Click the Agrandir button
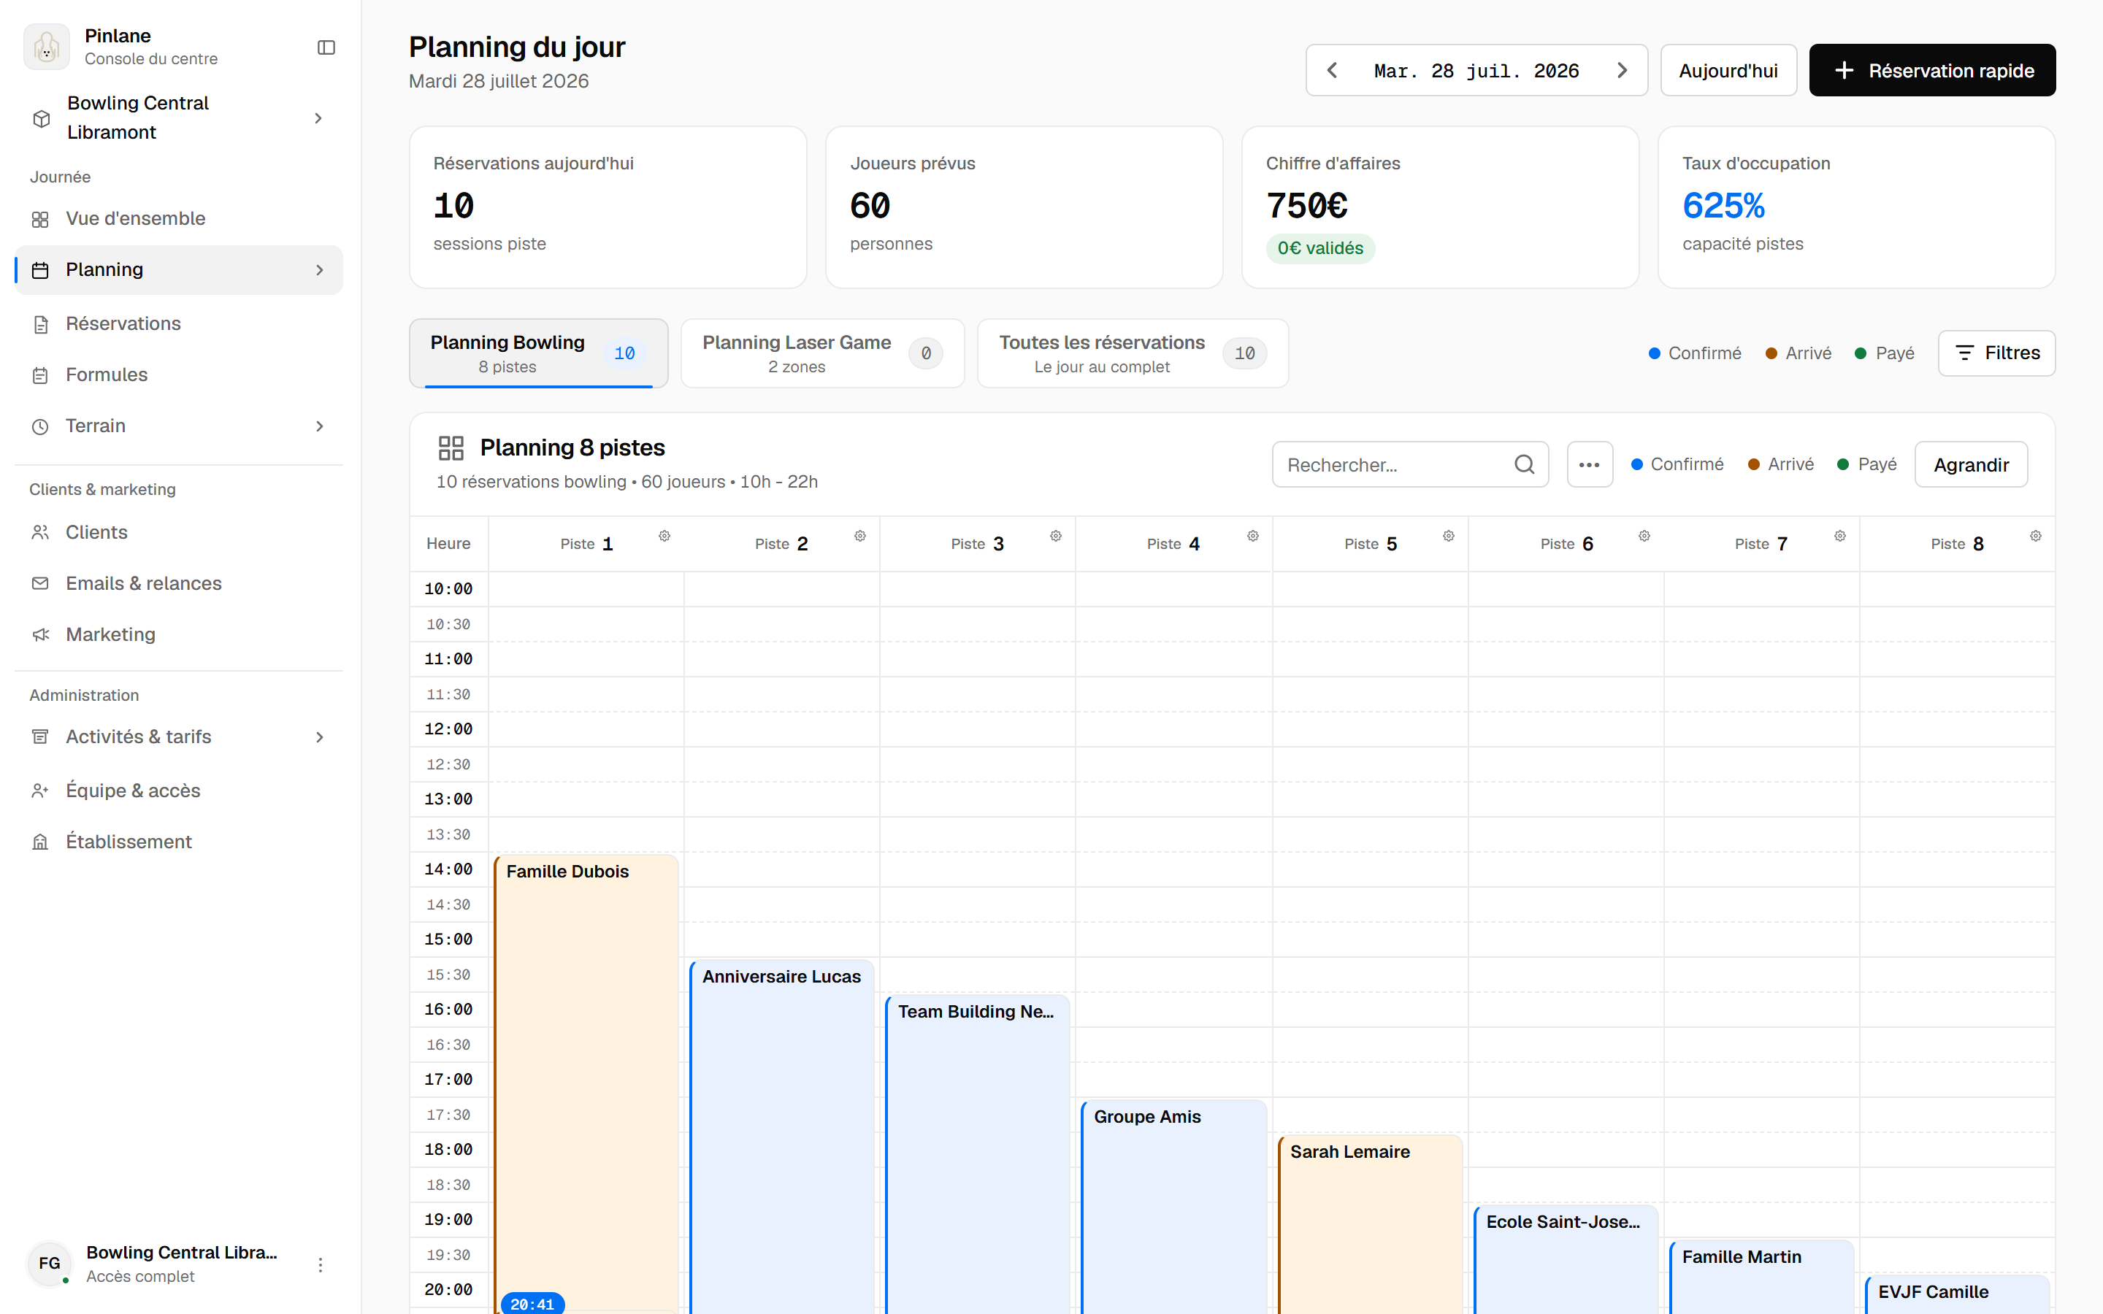This screenshot has height=1314, width=2103. coord(1971,464)
